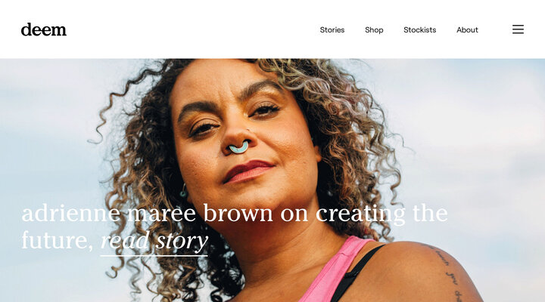This screenshot has height=302, width=545.
Task: Expand the three-line navigation menu
Action: tap(518, 29)
